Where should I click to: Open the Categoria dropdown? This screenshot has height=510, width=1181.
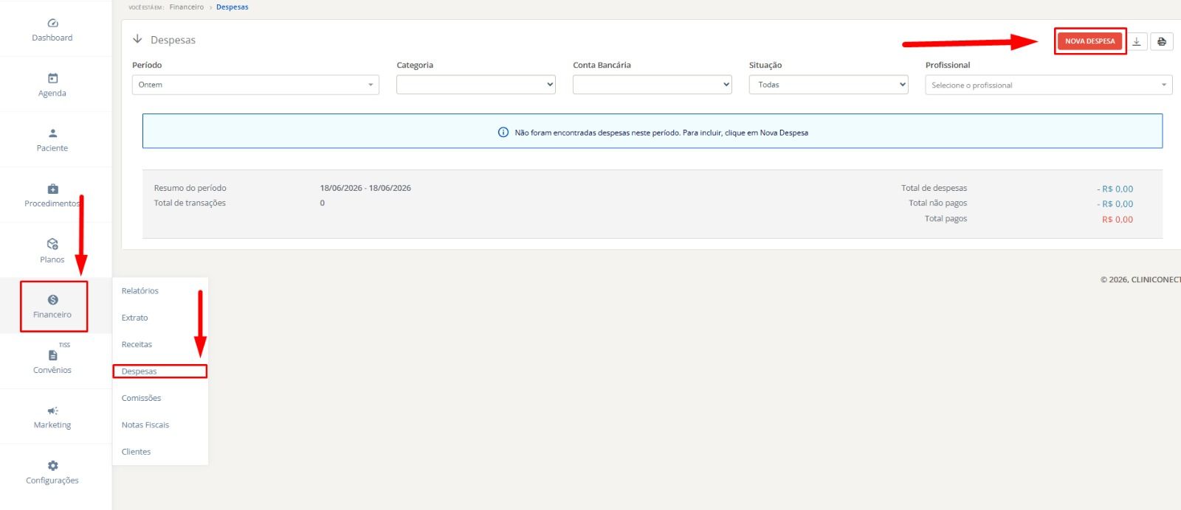pyautogui.click(x=476, y=85)
